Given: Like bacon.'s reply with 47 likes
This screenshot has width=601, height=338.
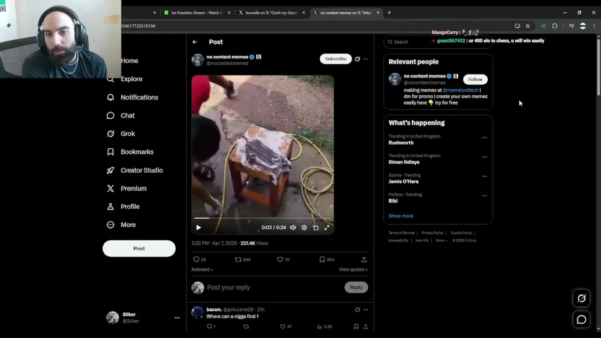Looking at the screenshot, I should [x=283, y=326].
